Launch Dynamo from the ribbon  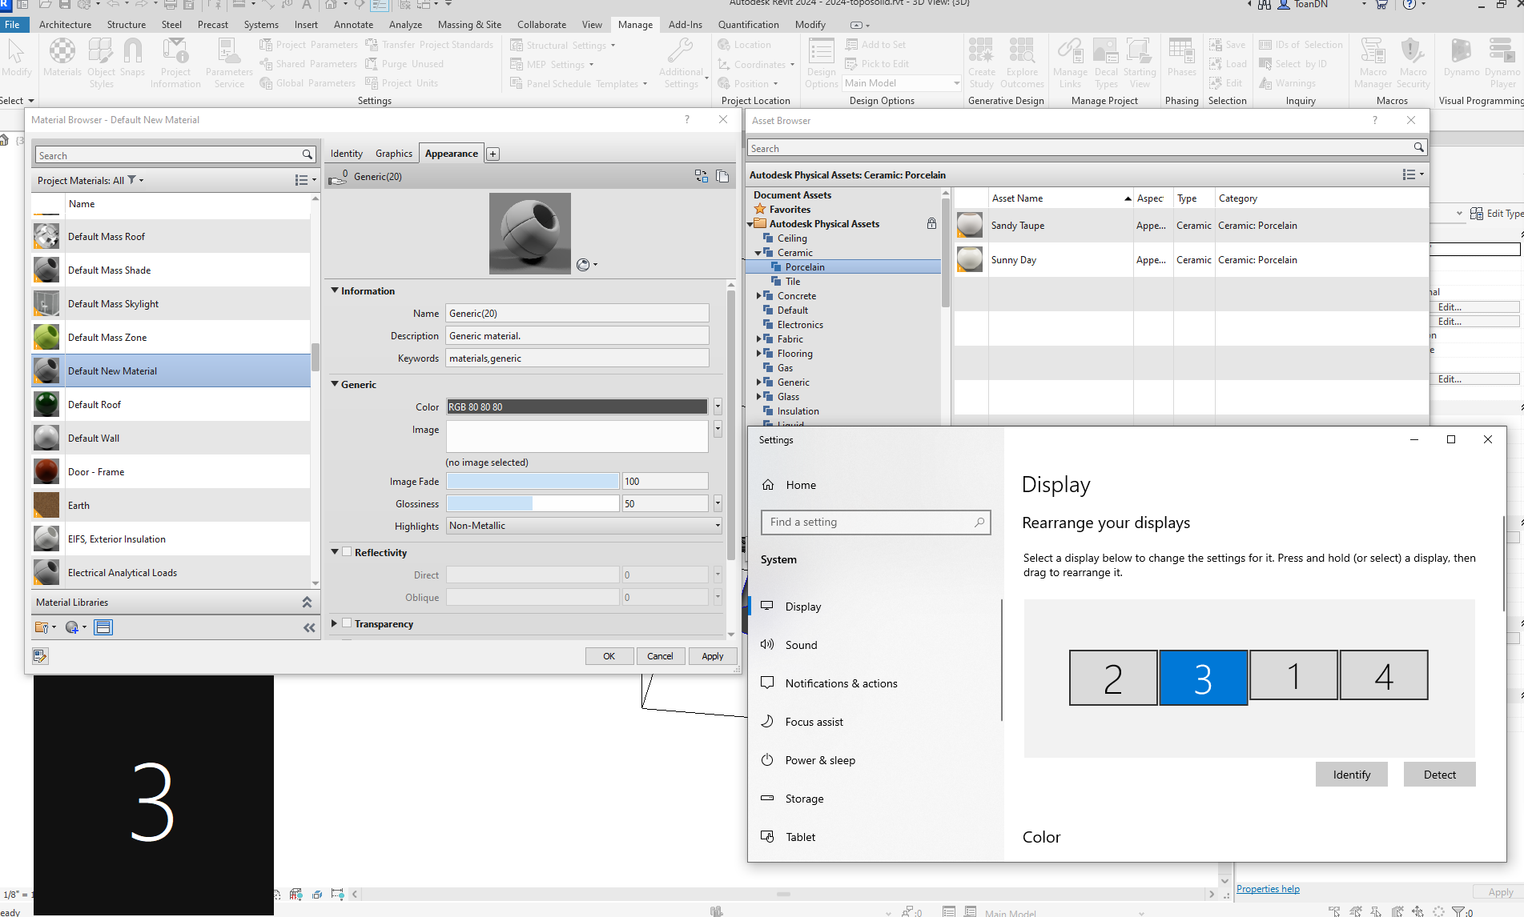(x=1462, y=59)
